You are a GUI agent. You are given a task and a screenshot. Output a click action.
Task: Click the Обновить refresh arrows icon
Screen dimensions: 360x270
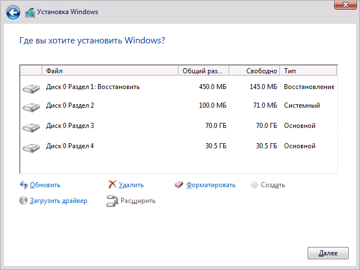coord(23,184)
